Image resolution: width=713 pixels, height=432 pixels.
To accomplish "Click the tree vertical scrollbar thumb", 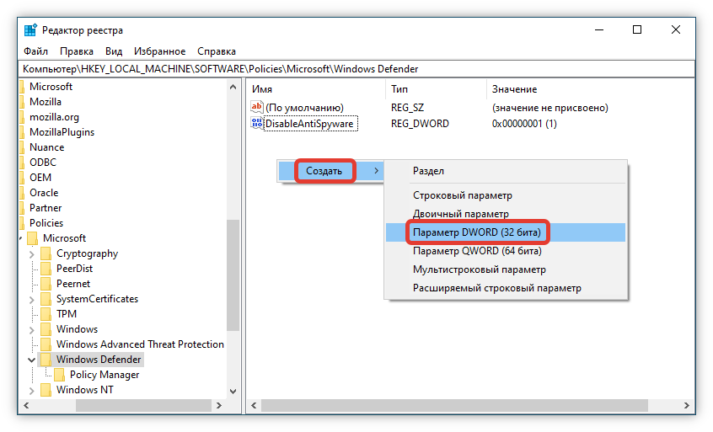I will click(x=233, y=275).
